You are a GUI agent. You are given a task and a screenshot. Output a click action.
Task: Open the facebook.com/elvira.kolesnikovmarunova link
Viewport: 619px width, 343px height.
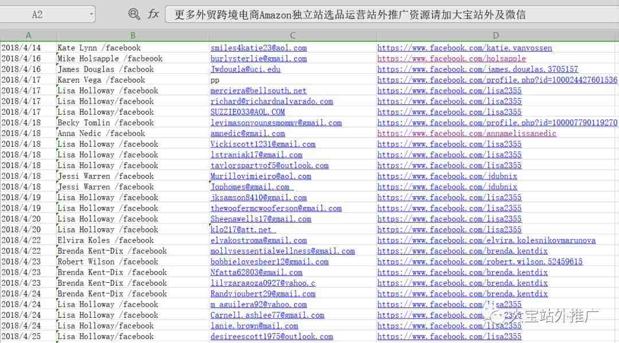tap(487, 240)
